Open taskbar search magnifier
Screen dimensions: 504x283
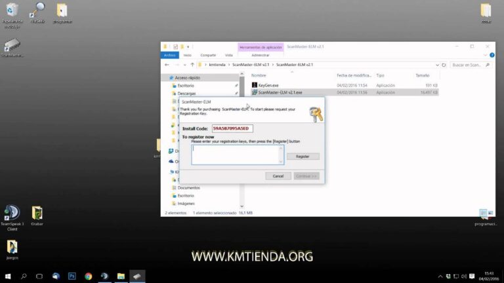pos(24,276)
